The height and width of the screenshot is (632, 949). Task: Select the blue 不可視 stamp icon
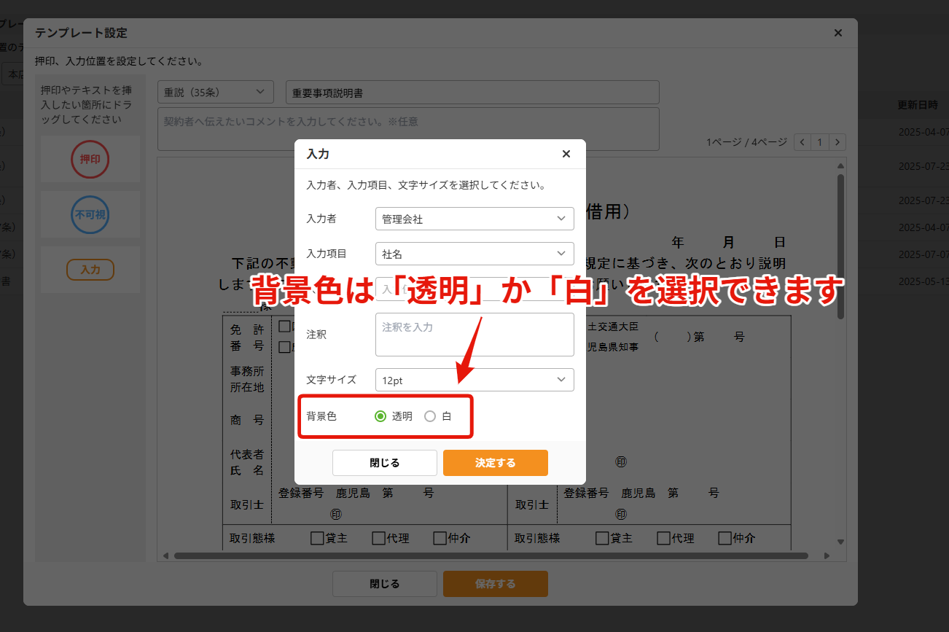(90, 214)
